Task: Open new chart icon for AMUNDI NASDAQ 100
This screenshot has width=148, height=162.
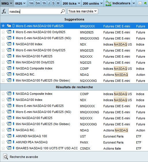Action: [x=9, y=136]
